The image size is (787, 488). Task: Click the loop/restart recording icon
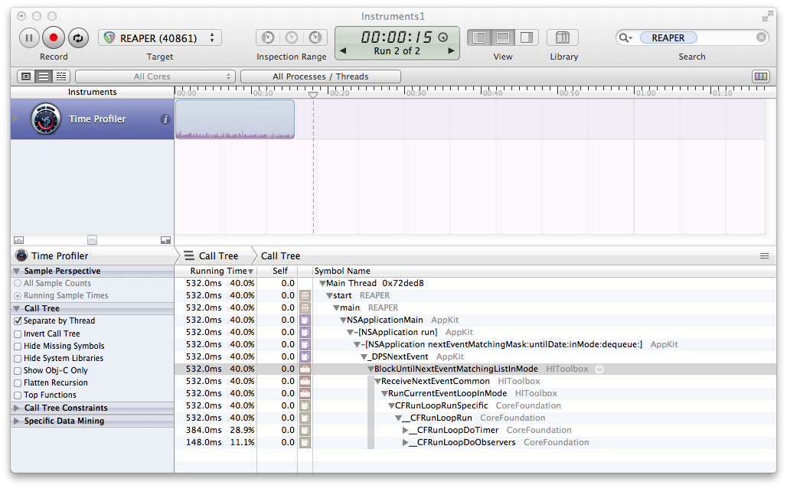coord(78,37)
